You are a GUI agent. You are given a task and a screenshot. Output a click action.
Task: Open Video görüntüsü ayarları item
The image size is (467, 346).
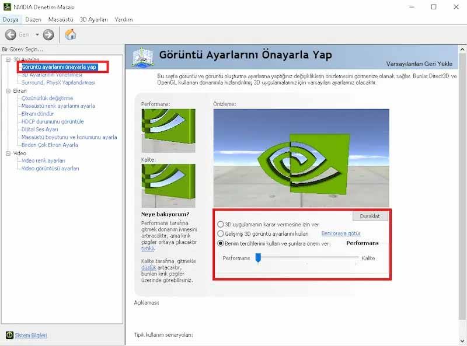click(x=50, y=169)
